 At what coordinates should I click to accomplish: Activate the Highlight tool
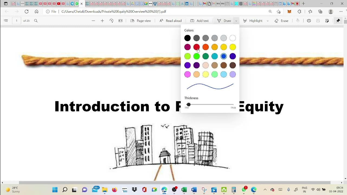point(253,21)
